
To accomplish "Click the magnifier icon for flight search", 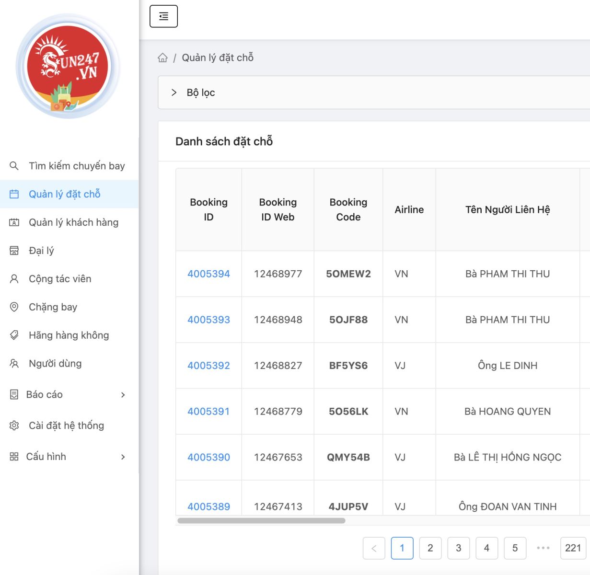I will tap(14, 166).
